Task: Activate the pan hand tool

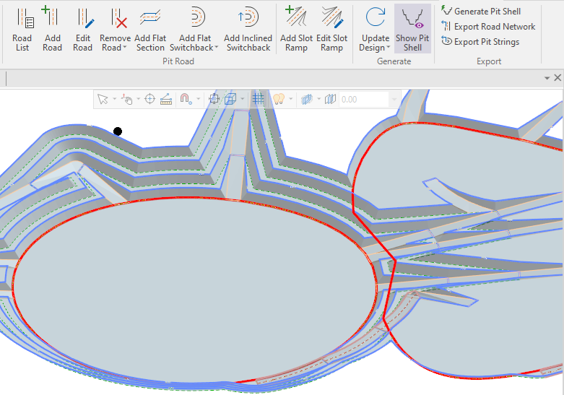Action: coord(126,99)
